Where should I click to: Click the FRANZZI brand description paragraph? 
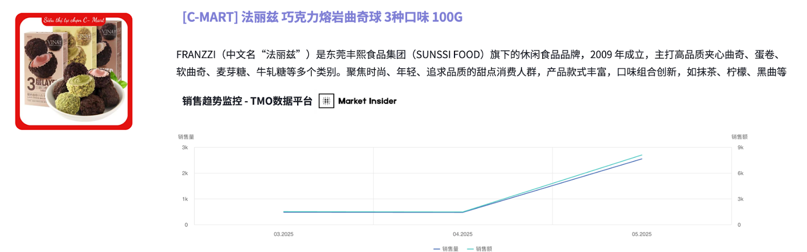[x=481, y=63]
